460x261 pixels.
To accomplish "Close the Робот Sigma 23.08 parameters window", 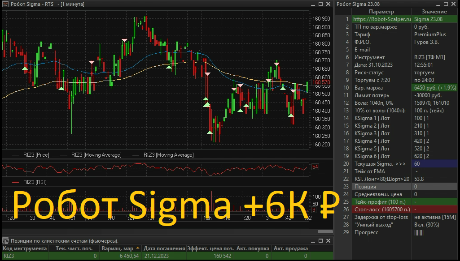I will click(454, 4).
